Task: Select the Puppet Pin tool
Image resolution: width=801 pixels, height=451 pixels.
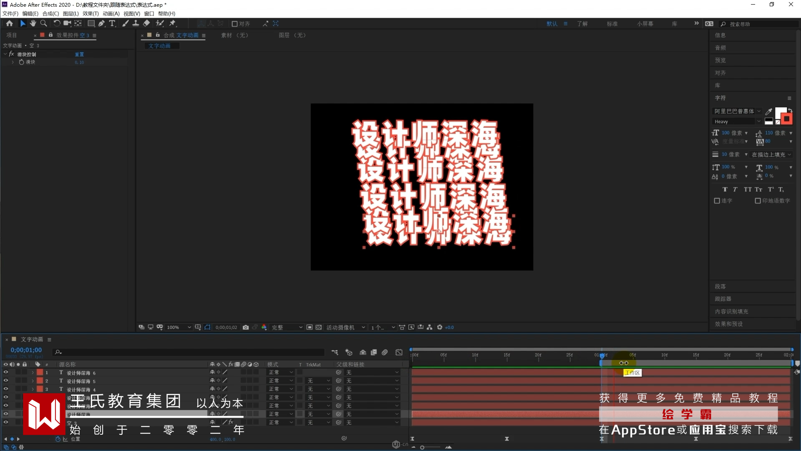Action: (x=172, y=23)
